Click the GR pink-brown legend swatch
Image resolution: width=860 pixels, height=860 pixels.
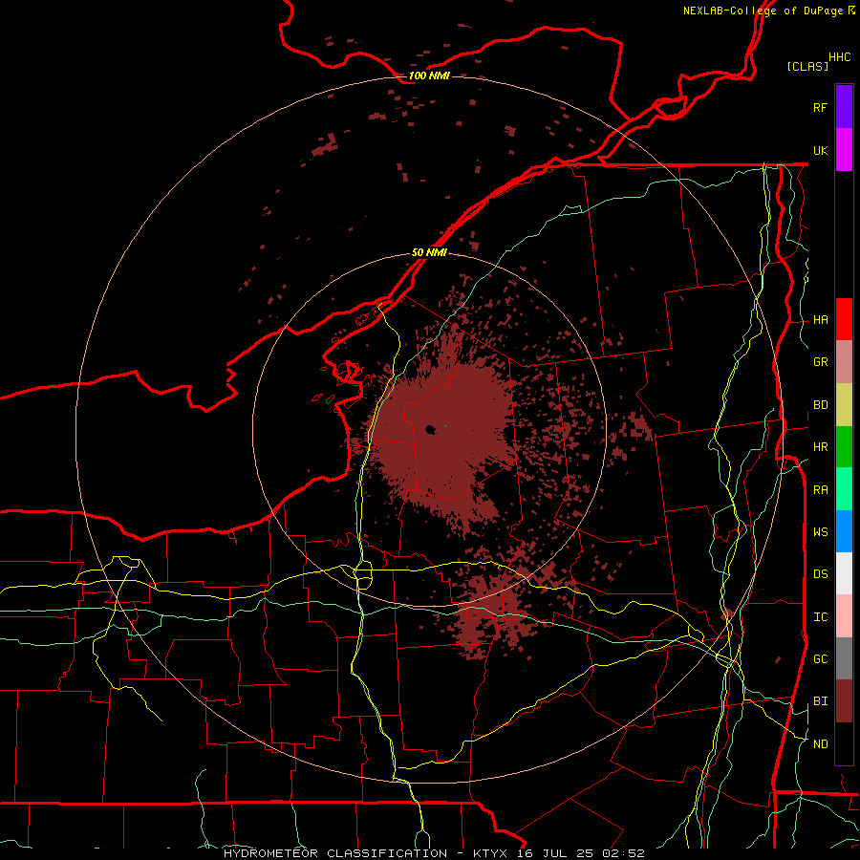[x=844, y=362]
